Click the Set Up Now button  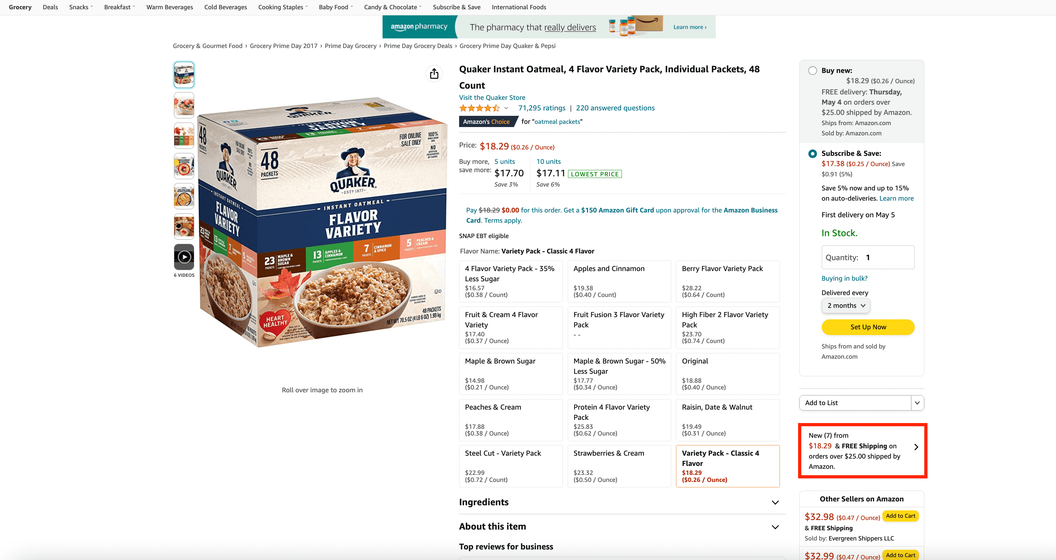868,327
